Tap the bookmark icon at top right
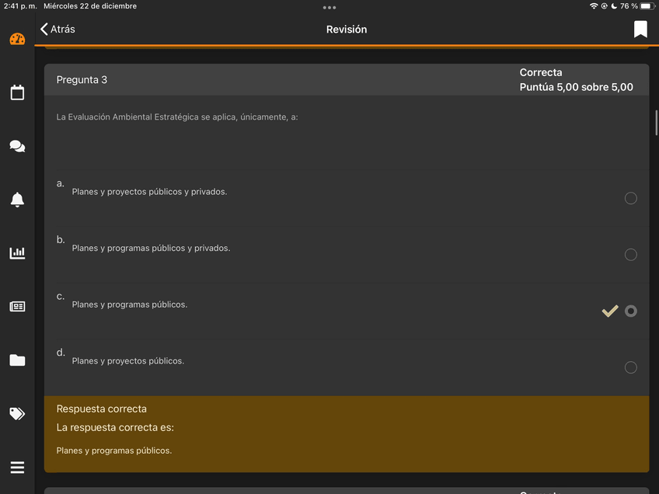 tap(640, 29)
